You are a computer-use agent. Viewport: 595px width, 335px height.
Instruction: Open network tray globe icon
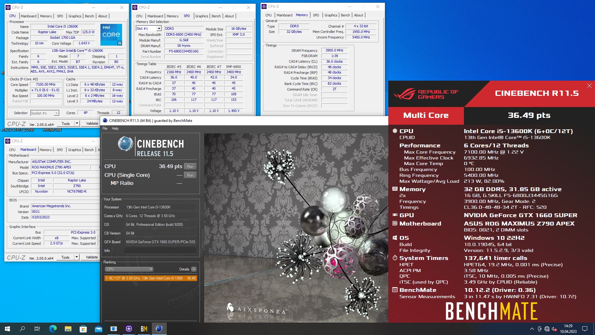pos(547,329)
